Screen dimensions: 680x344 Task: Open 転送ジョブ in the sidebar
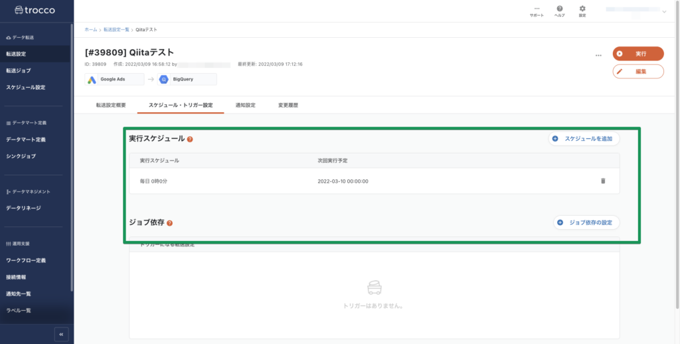[x=19, y=70]
